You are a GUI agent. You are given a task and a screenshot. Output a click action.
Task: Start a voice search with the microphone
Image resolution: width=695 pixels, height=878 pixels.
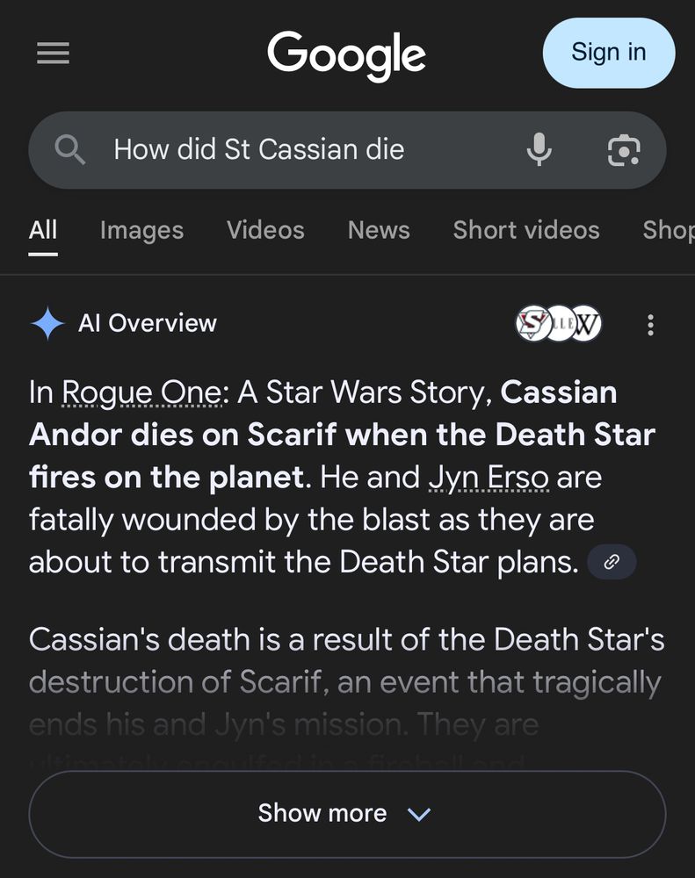click(x=539, y=149)
